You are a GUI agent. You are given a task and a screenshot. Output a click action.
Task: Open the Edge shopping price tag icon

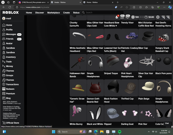[x=116, y=7]
